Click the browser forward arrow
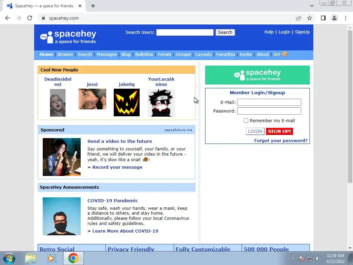353x265 pixels. click(x=19, y=18)
